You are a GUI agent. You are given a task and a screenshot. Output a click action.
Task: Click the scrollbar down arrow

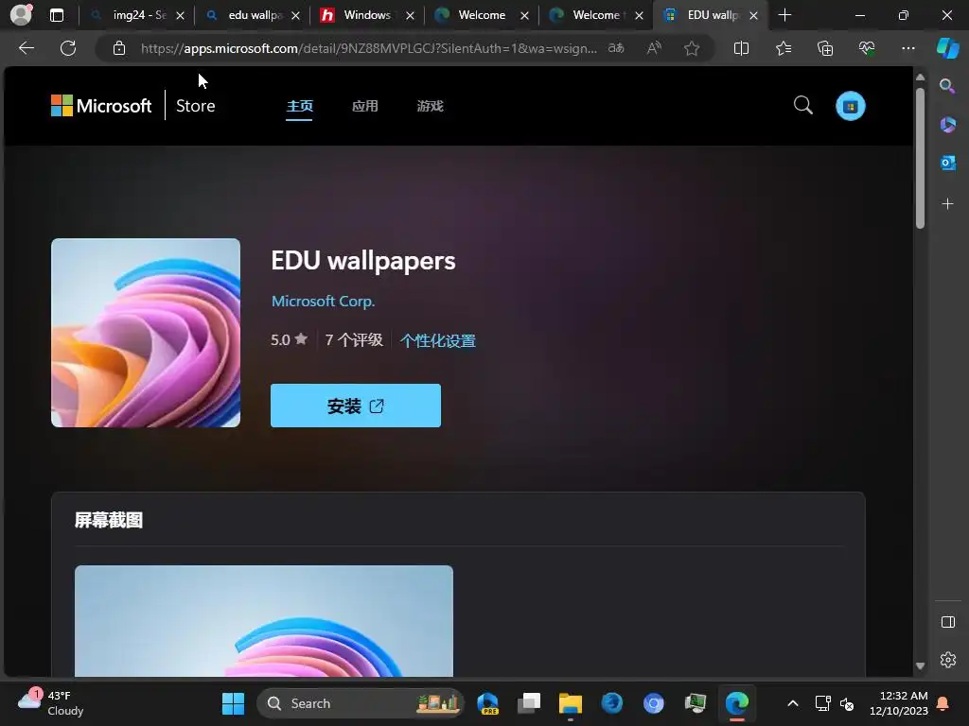920,665
